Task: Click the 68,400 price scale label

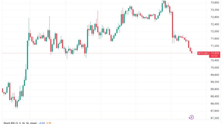Action: coord(215,96)
